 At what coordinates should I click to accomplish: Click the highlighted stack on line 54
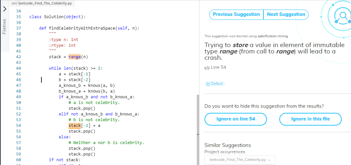coord(75,126)
